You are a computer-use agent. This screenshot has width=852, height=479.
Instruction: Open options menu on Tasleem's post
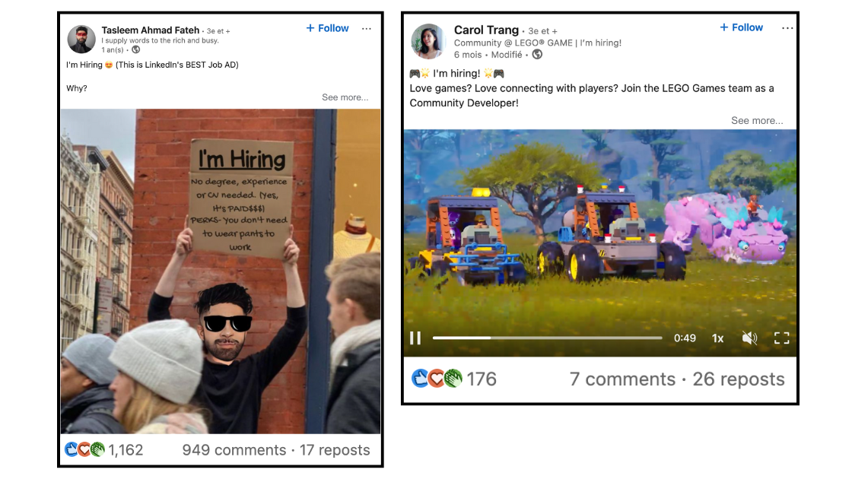pyautogui.click(x=366, y=29)
